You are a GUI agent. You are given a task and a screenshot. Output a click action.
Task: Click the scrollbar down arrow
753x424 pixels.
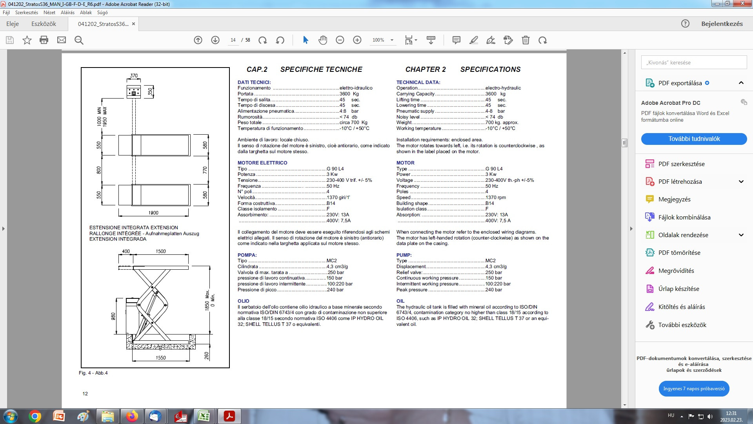(x=625, y=405)
